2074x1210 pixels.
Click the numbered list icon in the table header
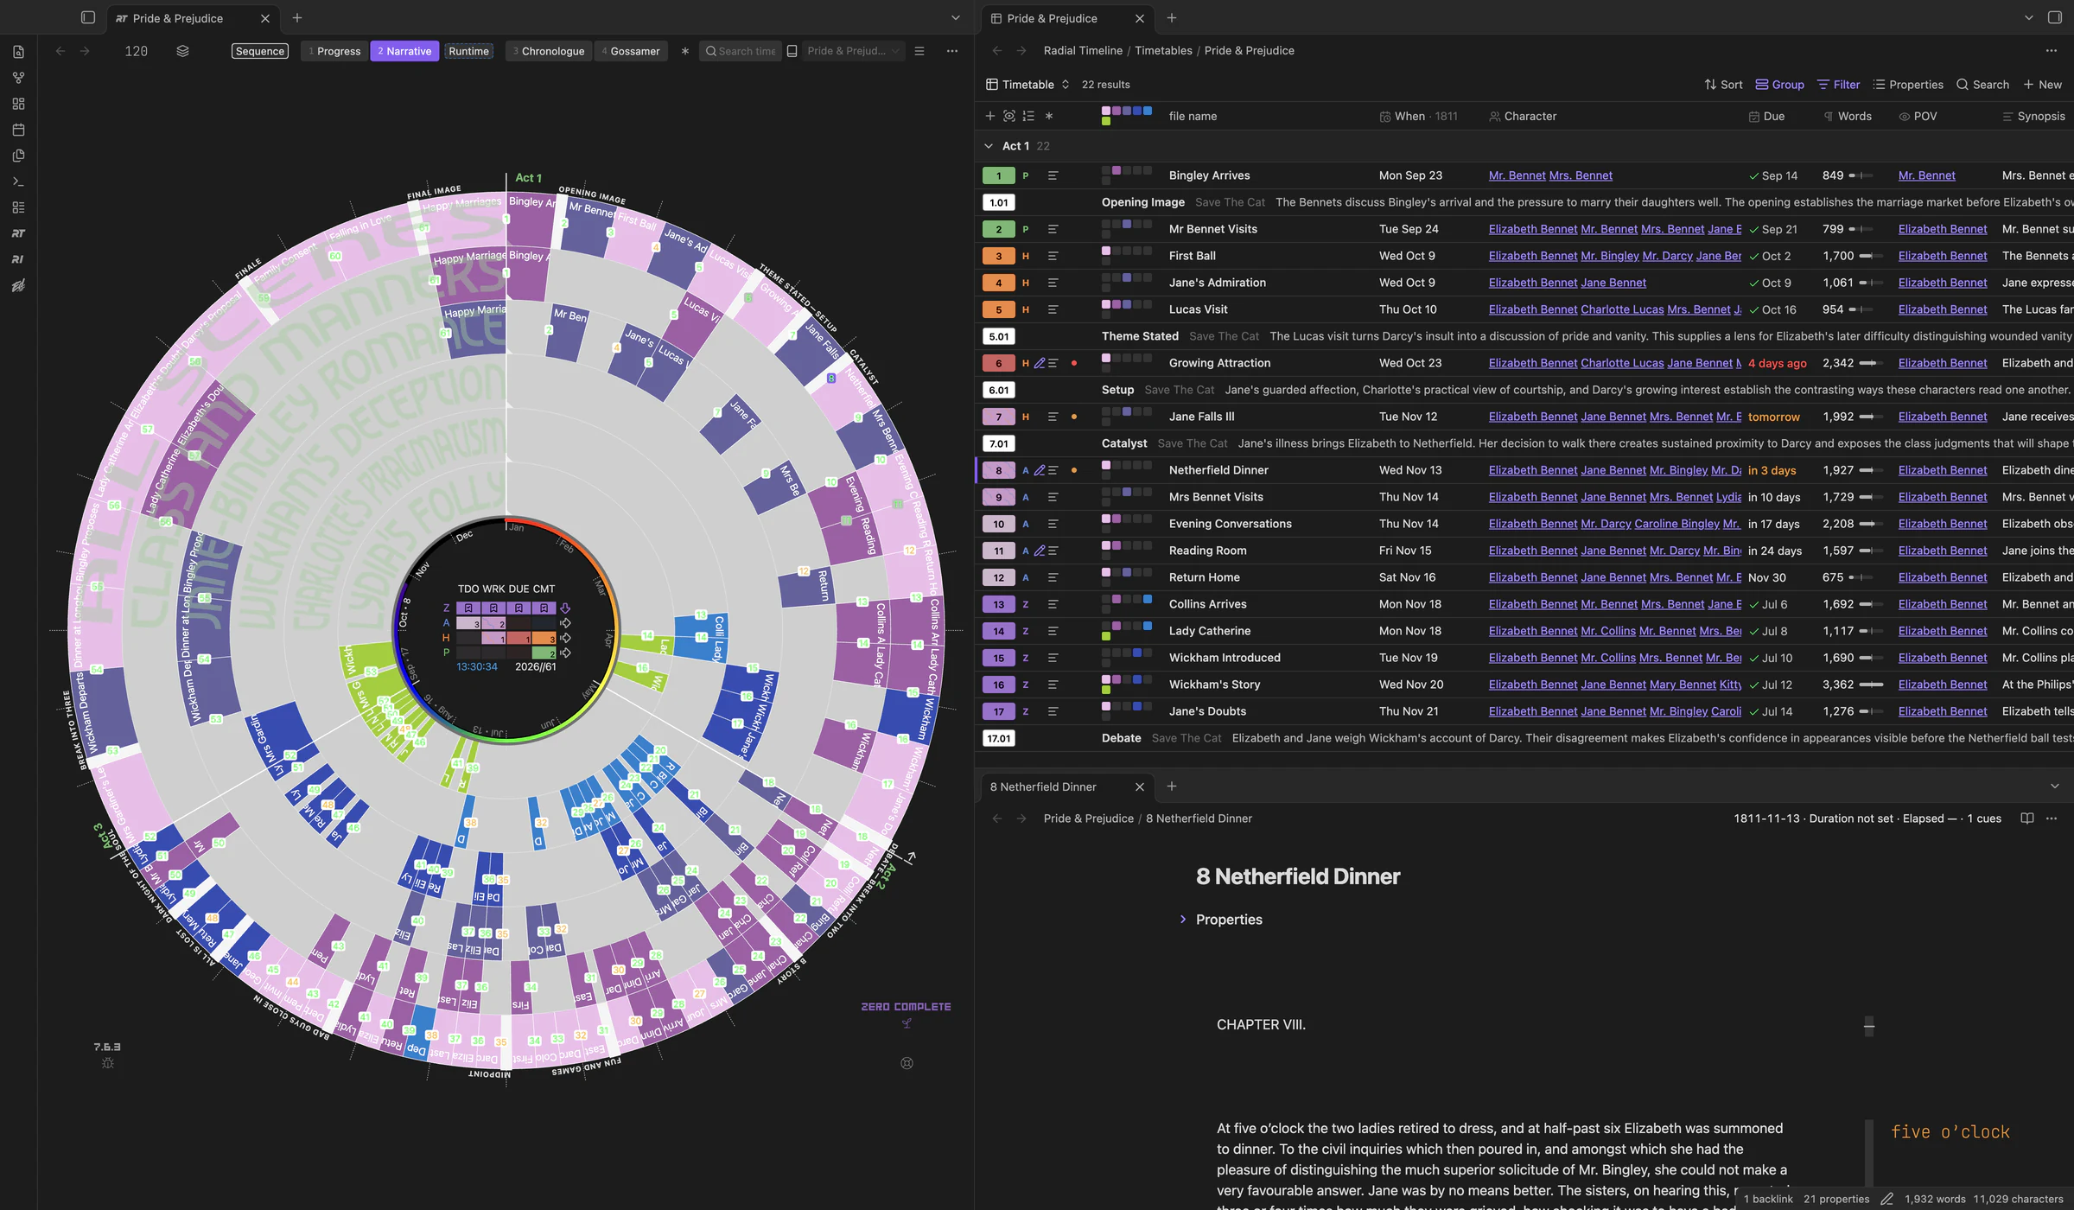tap(1028, 116)
